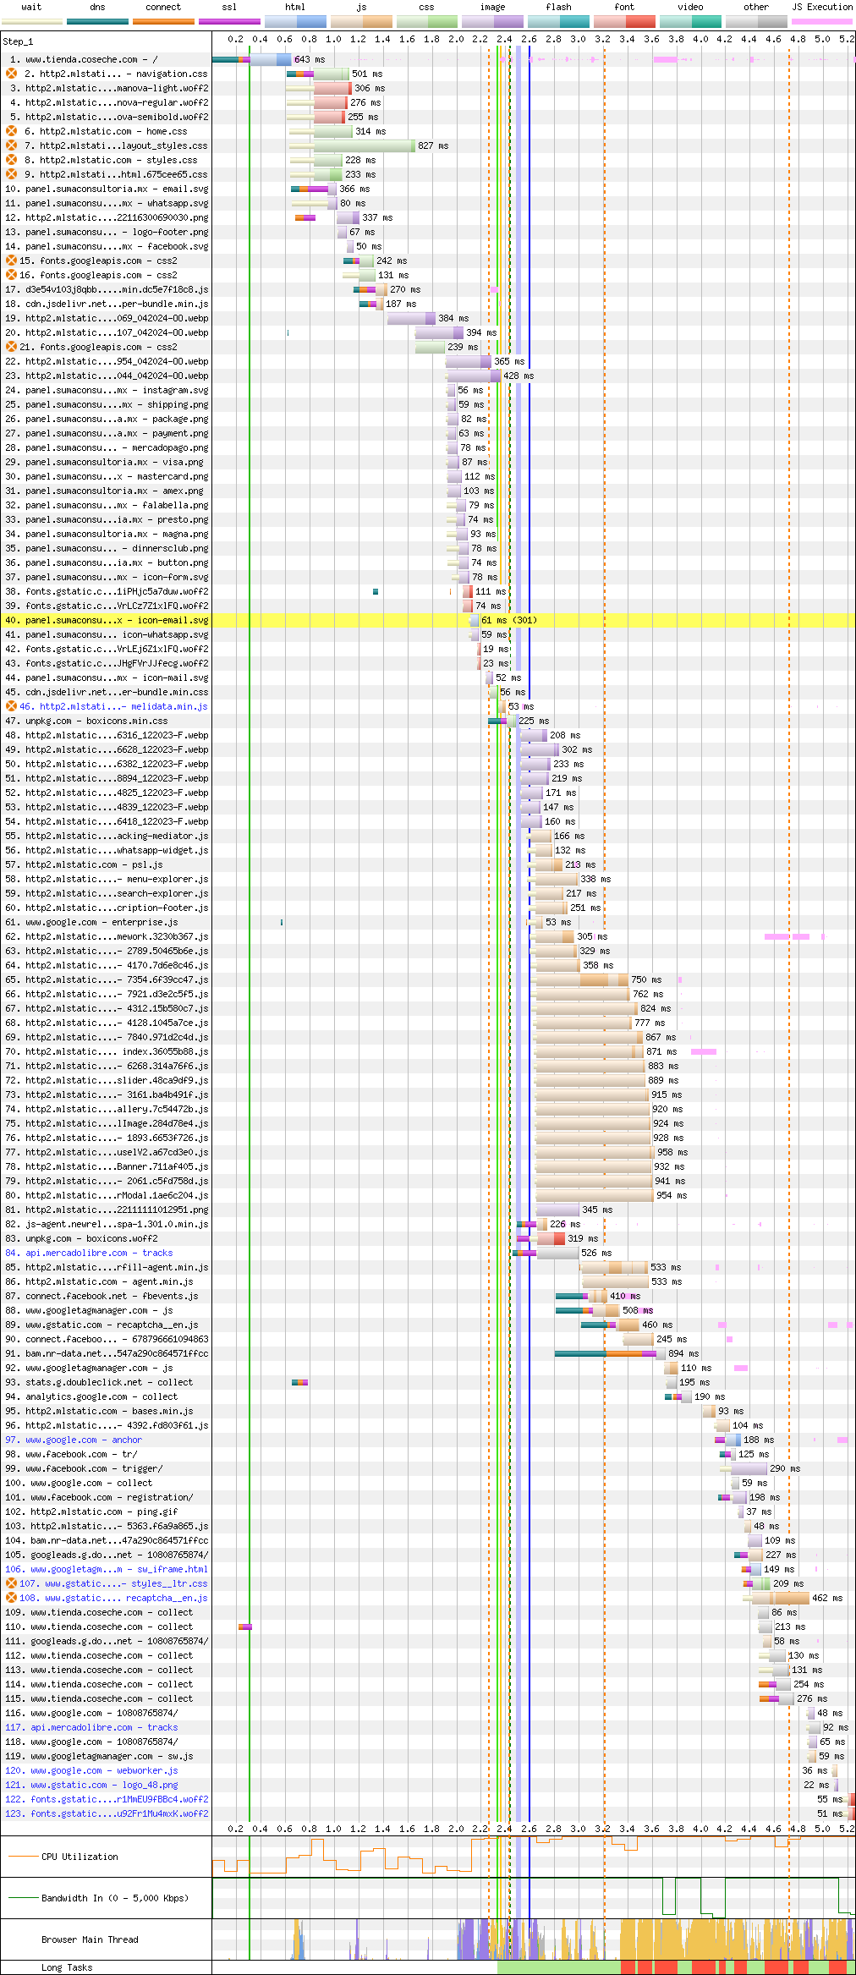
Task: Click the 'connect' legend orange swatch
Action: click(x=163, y=21)
